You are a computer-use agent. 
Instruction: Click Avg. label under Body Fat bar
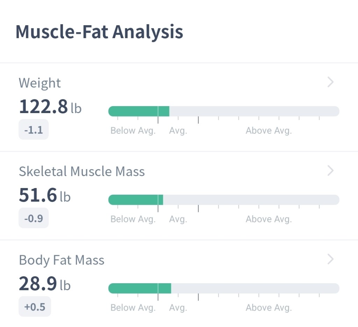178,308
